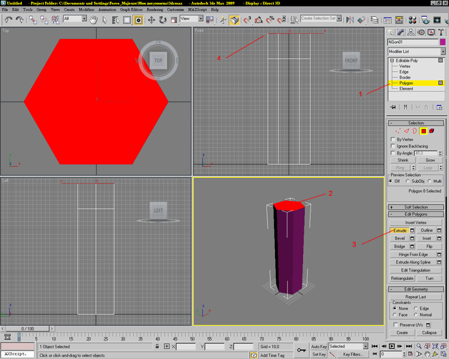Click the Inset button

(x=427, y=238)
